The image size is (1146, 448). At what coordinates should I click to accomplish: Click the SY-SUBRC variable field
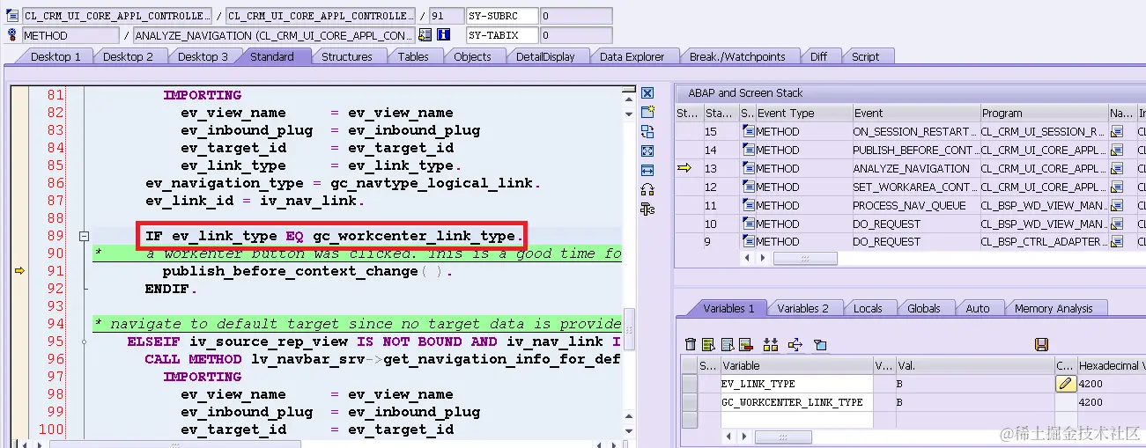coord(500,16)
